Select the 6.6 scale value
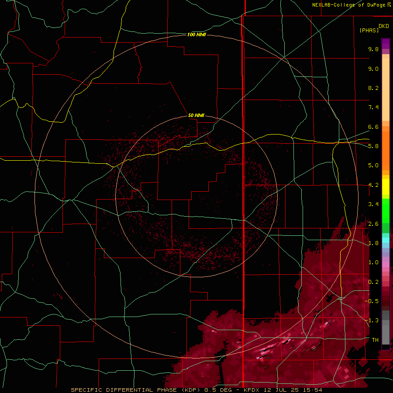Screen dimensions: 393x393 [x=373, y=127]
